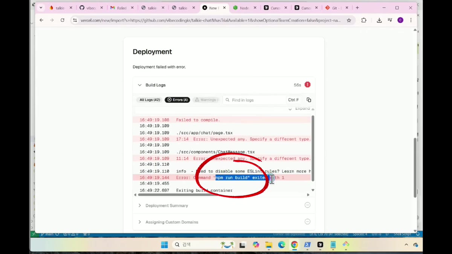Click the log viewer vertical scrollbar
452x254 pixels.
(313, 149)
